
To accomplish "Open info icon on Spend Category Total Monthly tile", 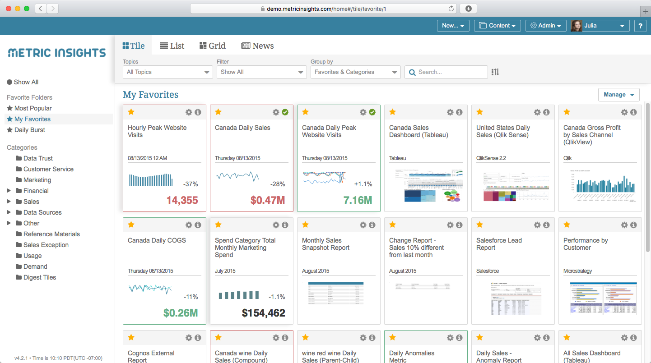I will (x=285, y=225).
